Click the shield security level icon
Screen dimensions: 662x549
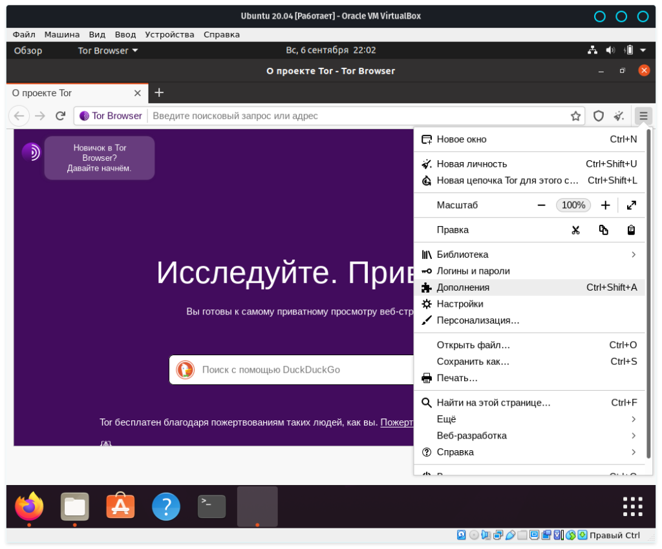pyautogui.click(x=599, y=116)
